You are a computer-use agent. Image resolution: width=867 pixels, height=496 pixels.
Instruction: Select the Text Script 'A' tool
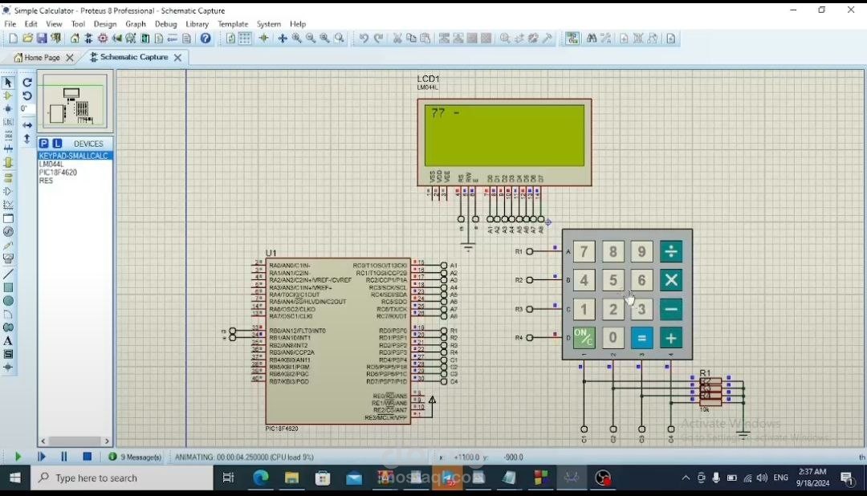click(x=8, y=341)
